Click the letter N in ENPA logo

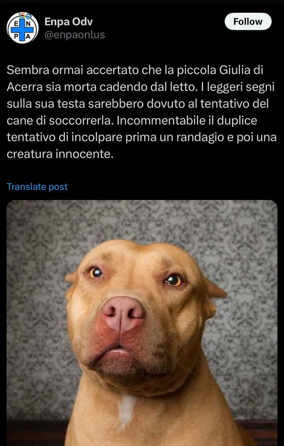(29, 23)
